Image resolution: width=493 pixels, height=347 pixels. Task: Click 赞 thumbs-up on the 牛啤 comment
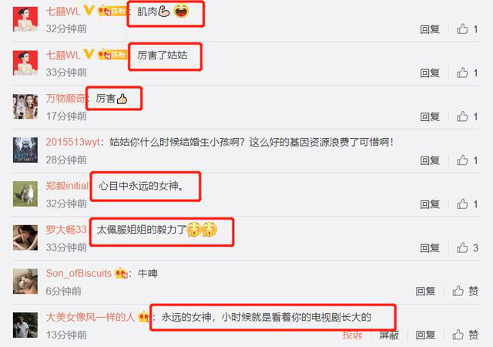click(465, 291)
